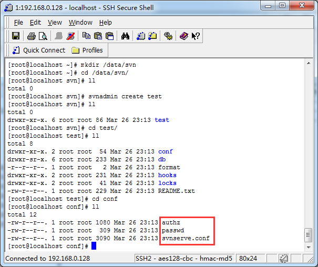Click the scrollbar up arrow

click(x=309, y=63)
